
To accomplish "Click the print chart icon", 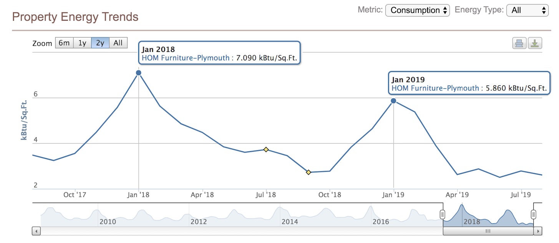I will [519, 43].
